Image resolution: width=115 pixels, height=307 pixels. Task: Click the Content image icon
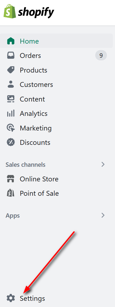click(11, 99)
